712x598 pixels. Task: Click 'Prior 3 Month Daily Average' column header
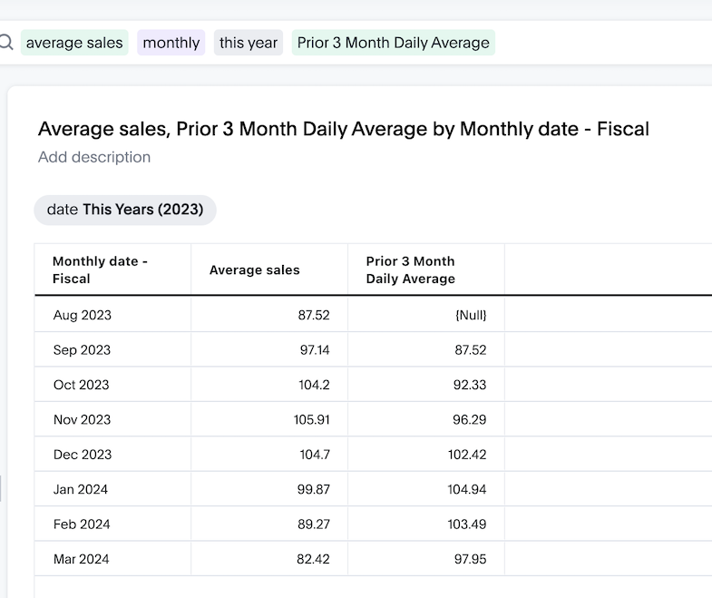click(411, 270)
